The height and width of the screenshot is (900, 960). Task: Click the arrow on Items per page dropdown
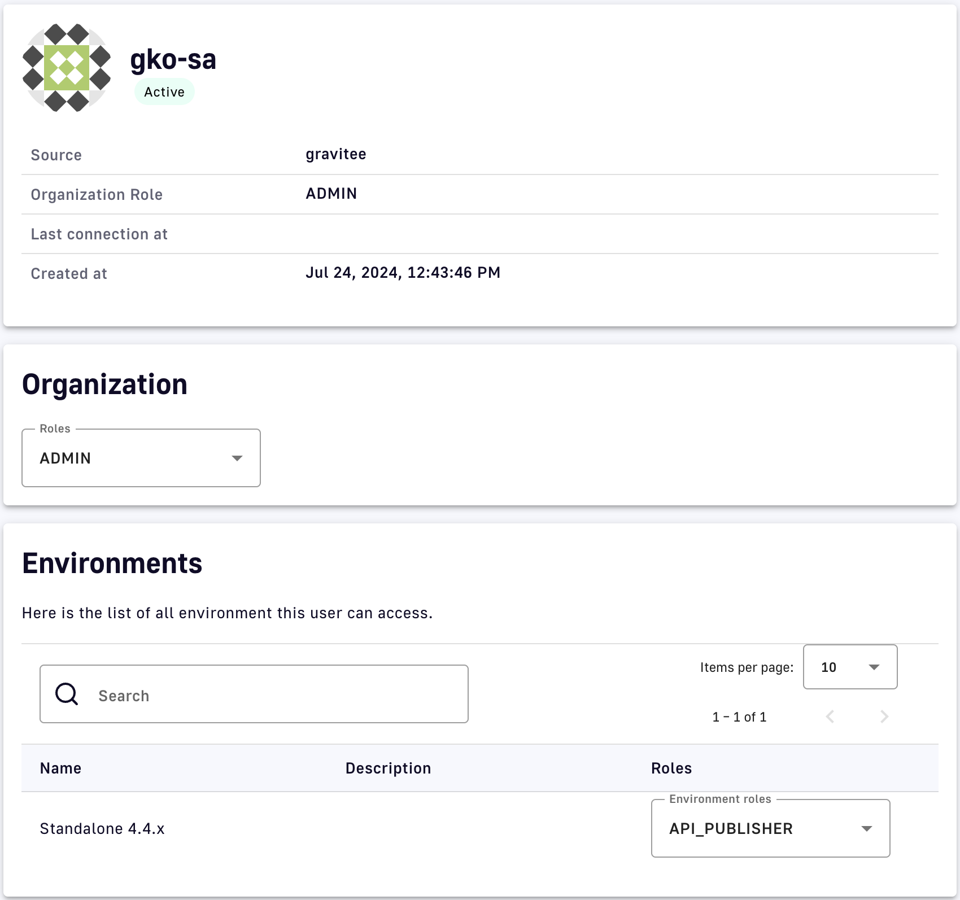(x=874, y=667)
